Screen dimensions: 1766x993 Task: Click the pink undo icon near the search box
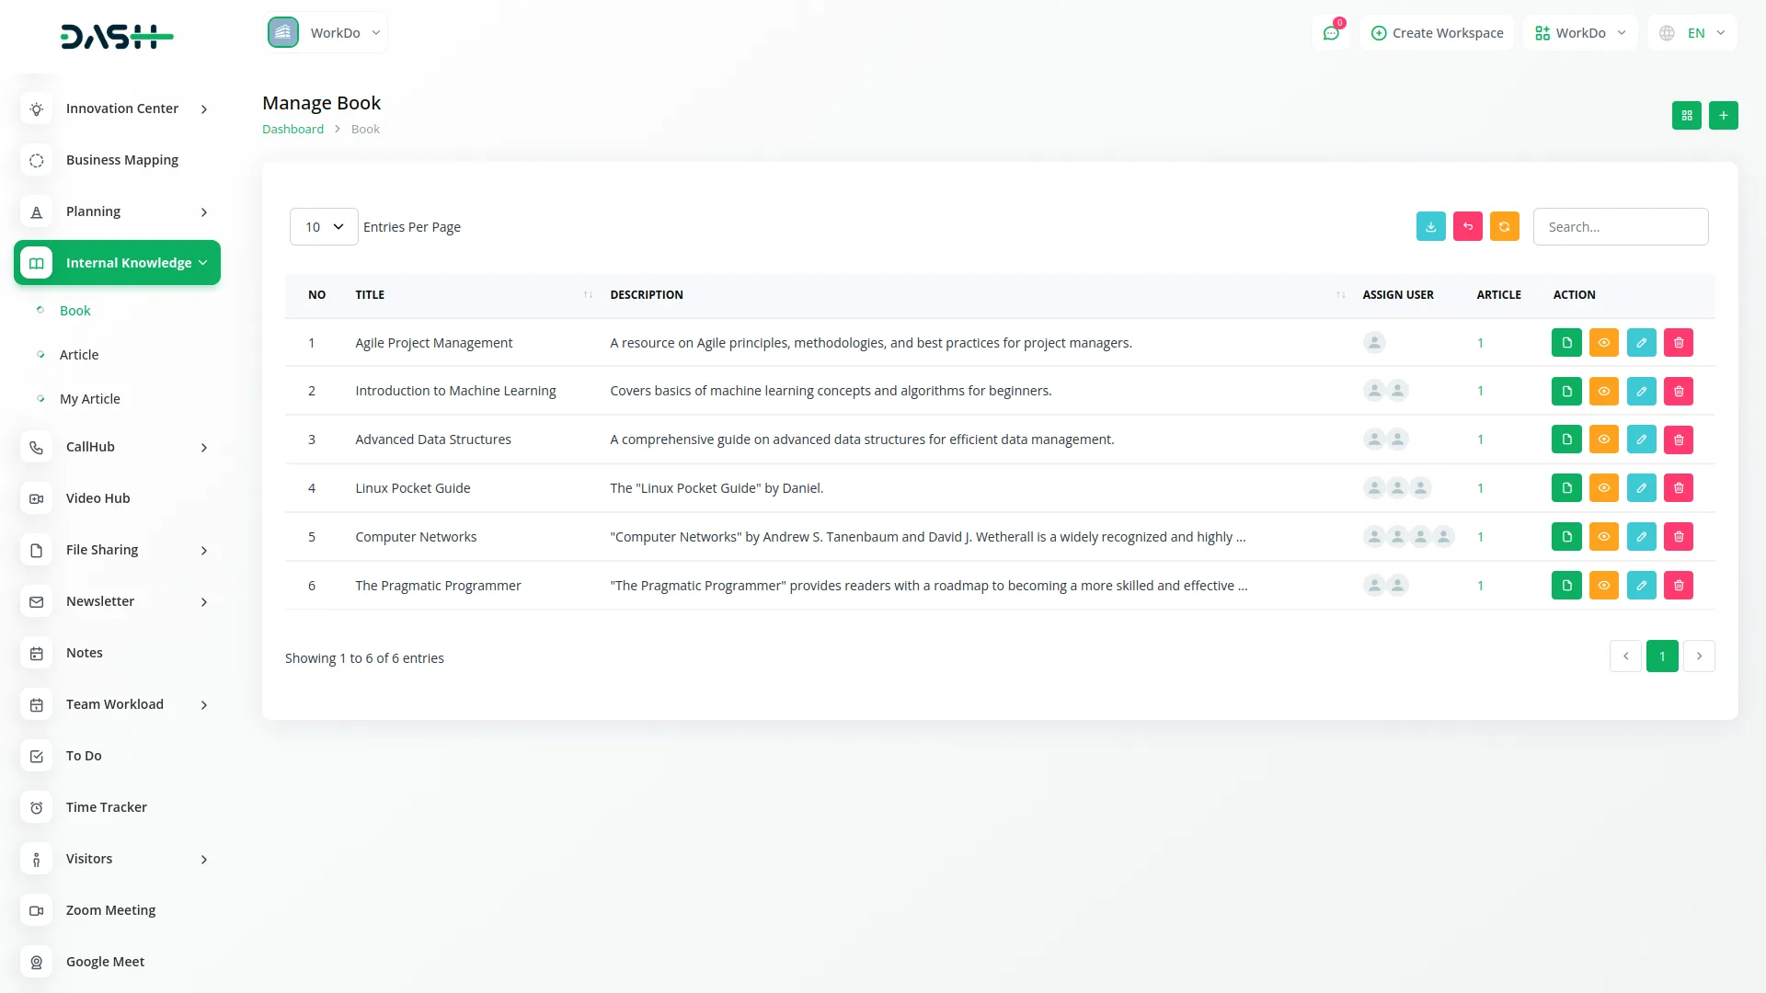tap(1467, 226)
